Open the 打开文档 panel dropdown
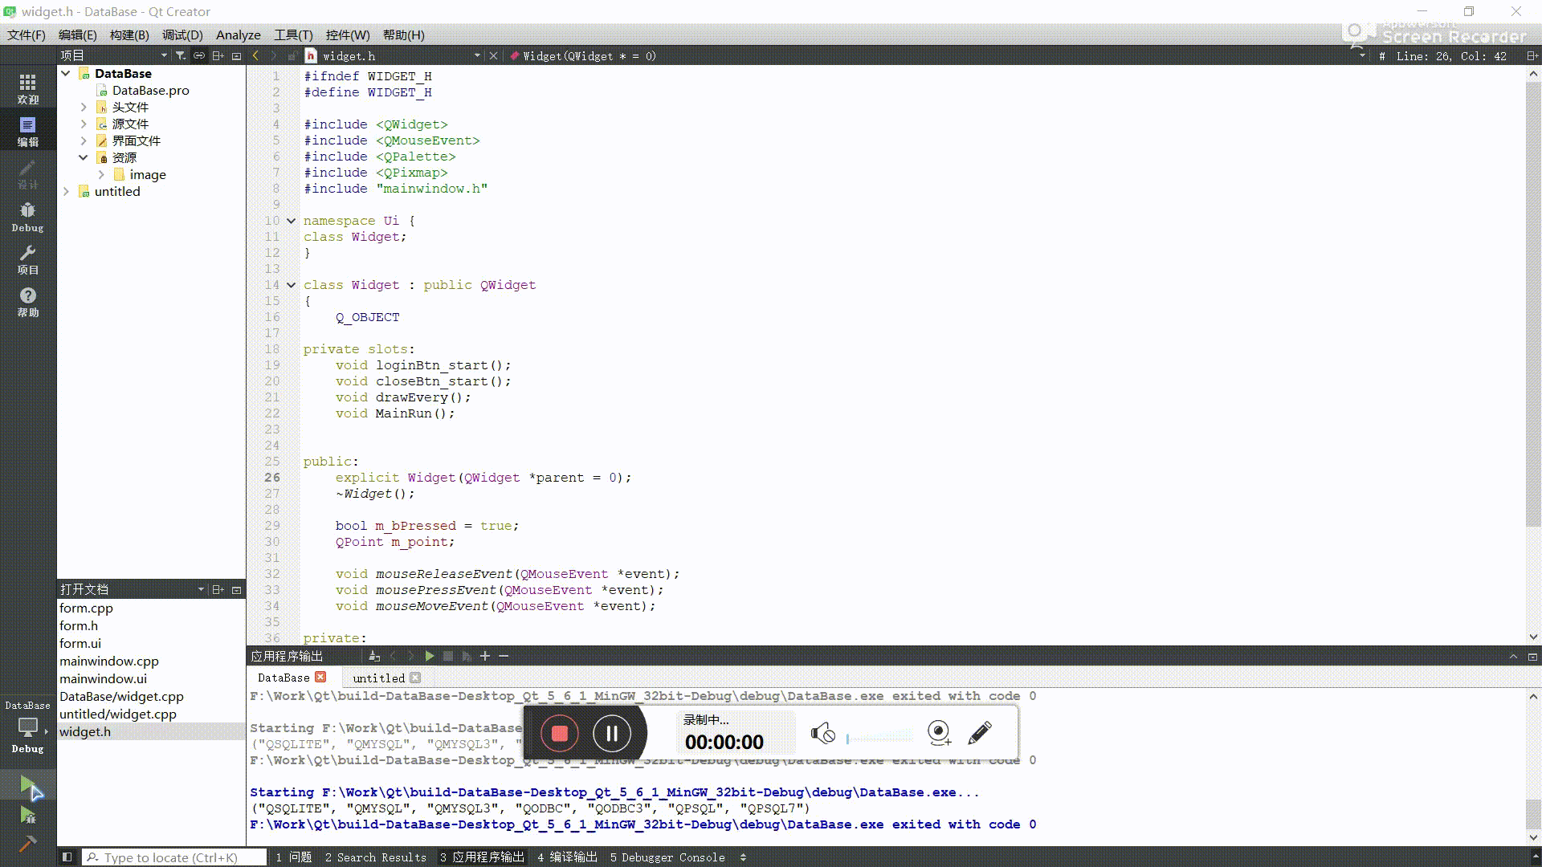Image resolution: width=1542 pixels, height=867 pixels. pyautogui.click(x=201, y=589)
